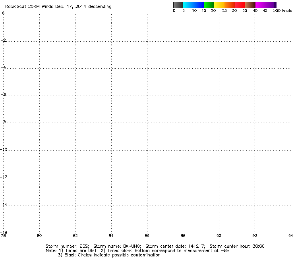294x258 pixels.
Task: Click the 'Storm center date: 141217;' text
Action: (x=175, y=246)
